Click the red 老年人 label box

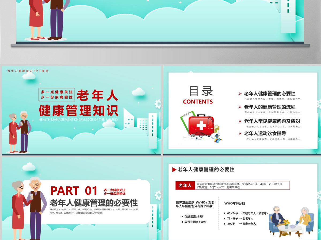(185, 185)
